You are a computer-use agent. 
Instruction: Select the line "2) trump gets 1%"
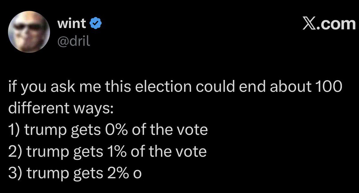click(x=107, y=152)
